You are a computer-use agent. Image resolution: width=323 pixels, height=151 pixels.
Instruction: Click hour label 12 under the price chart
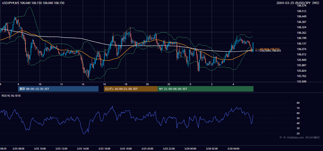pyautogui.click(x=61, y=84)
